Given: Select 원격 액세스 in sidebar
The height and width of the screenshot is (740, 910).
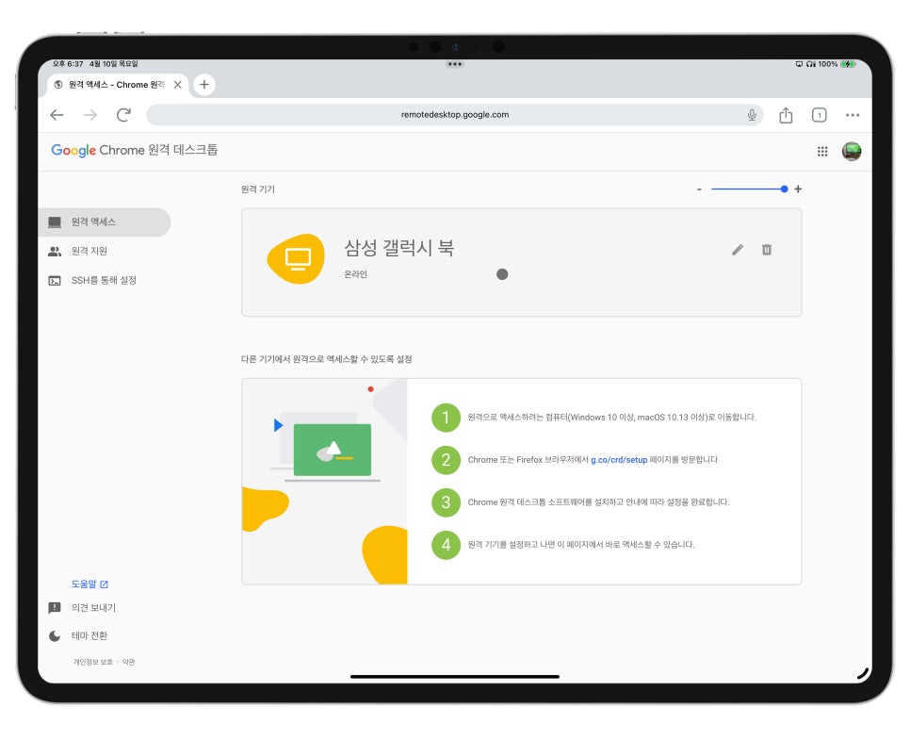Looking at the screenshot, I should click(105, 222).
